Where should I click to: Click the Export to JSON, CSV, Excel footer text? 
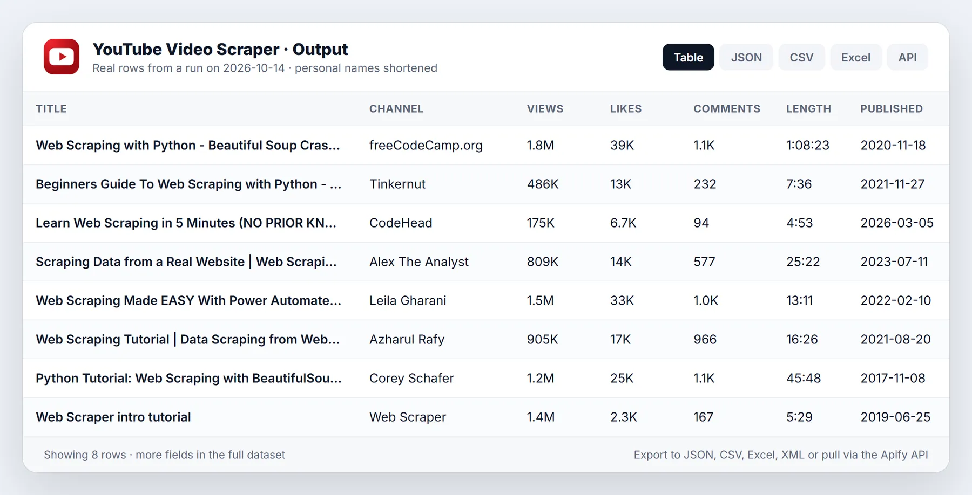[x=781, y=455]
